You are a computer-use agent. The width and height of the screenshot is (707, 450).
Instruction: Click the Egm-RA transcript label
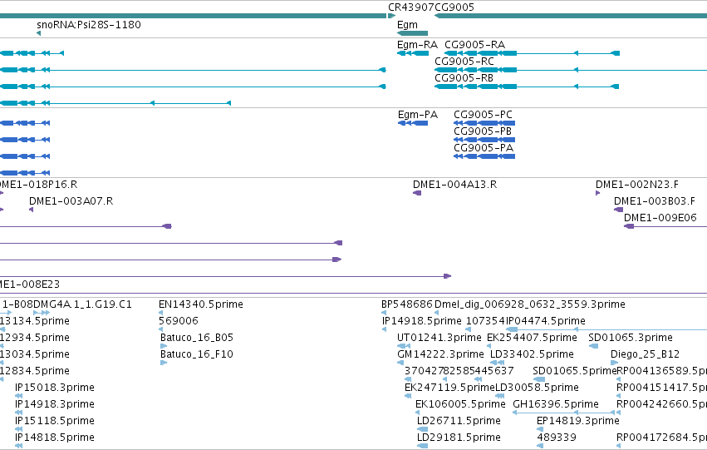coord(417,45)
